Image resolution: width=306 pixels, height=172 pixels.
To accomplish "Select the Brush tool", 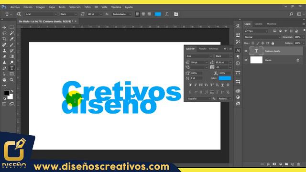I will tap(11, 45).
